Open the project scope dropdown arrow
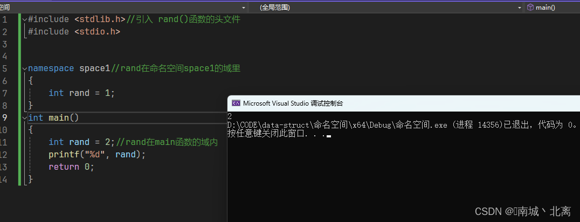 pyautogui.click(x=244, y=8)
